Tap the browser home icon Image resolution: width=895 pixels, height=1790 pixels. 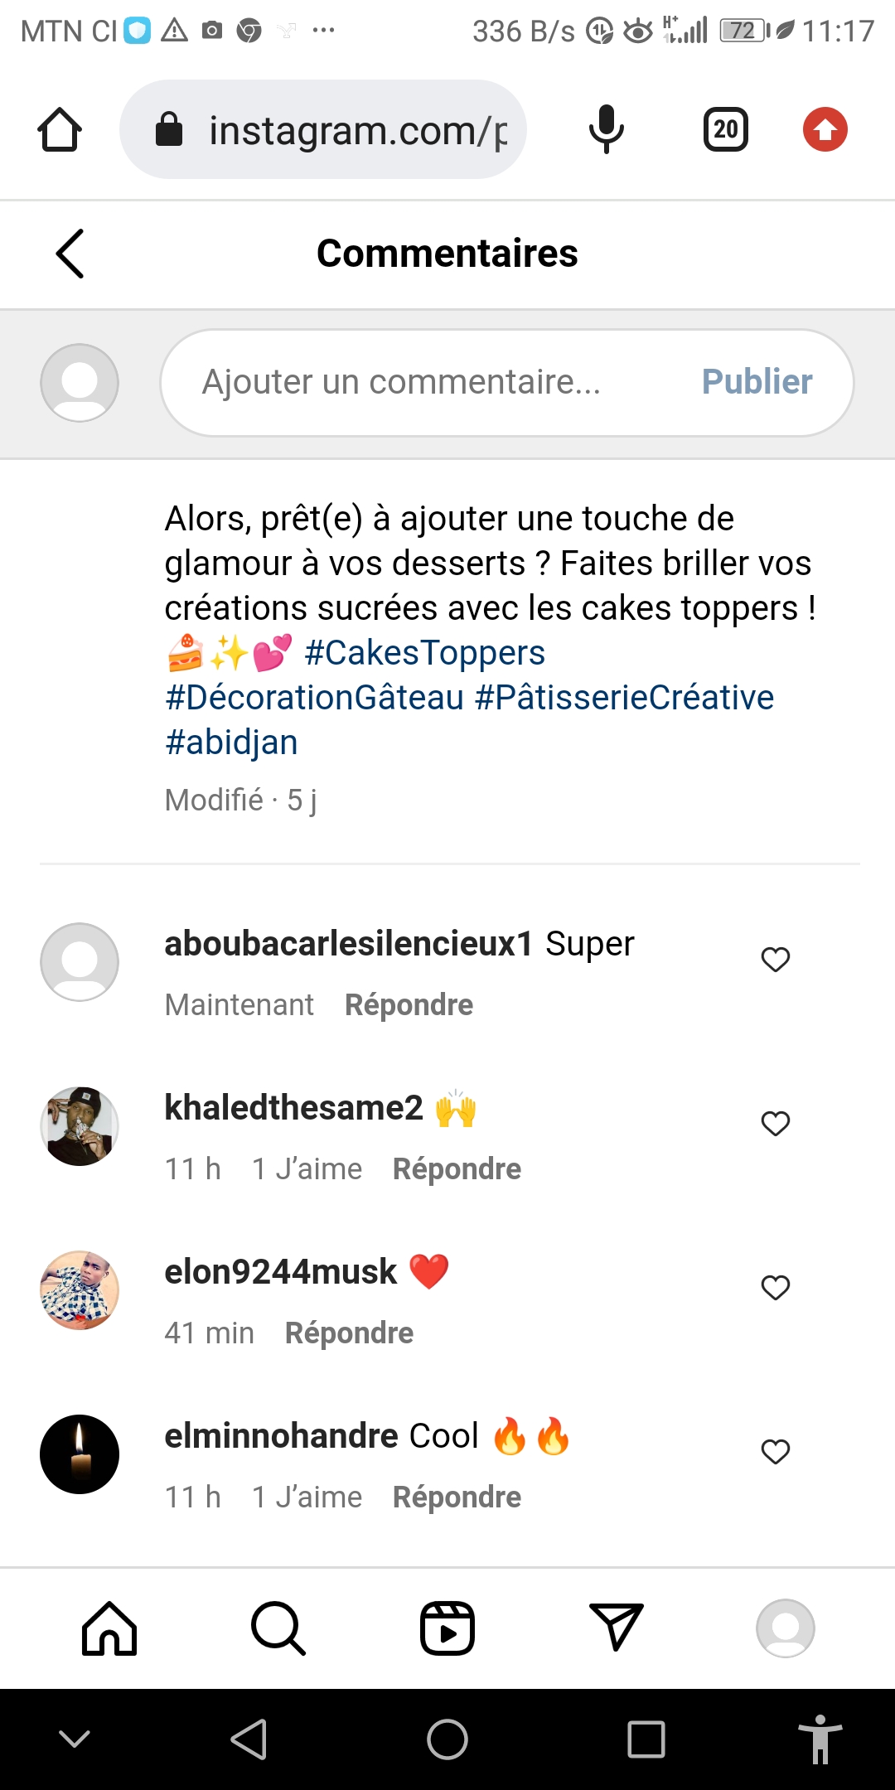point(60,130)
